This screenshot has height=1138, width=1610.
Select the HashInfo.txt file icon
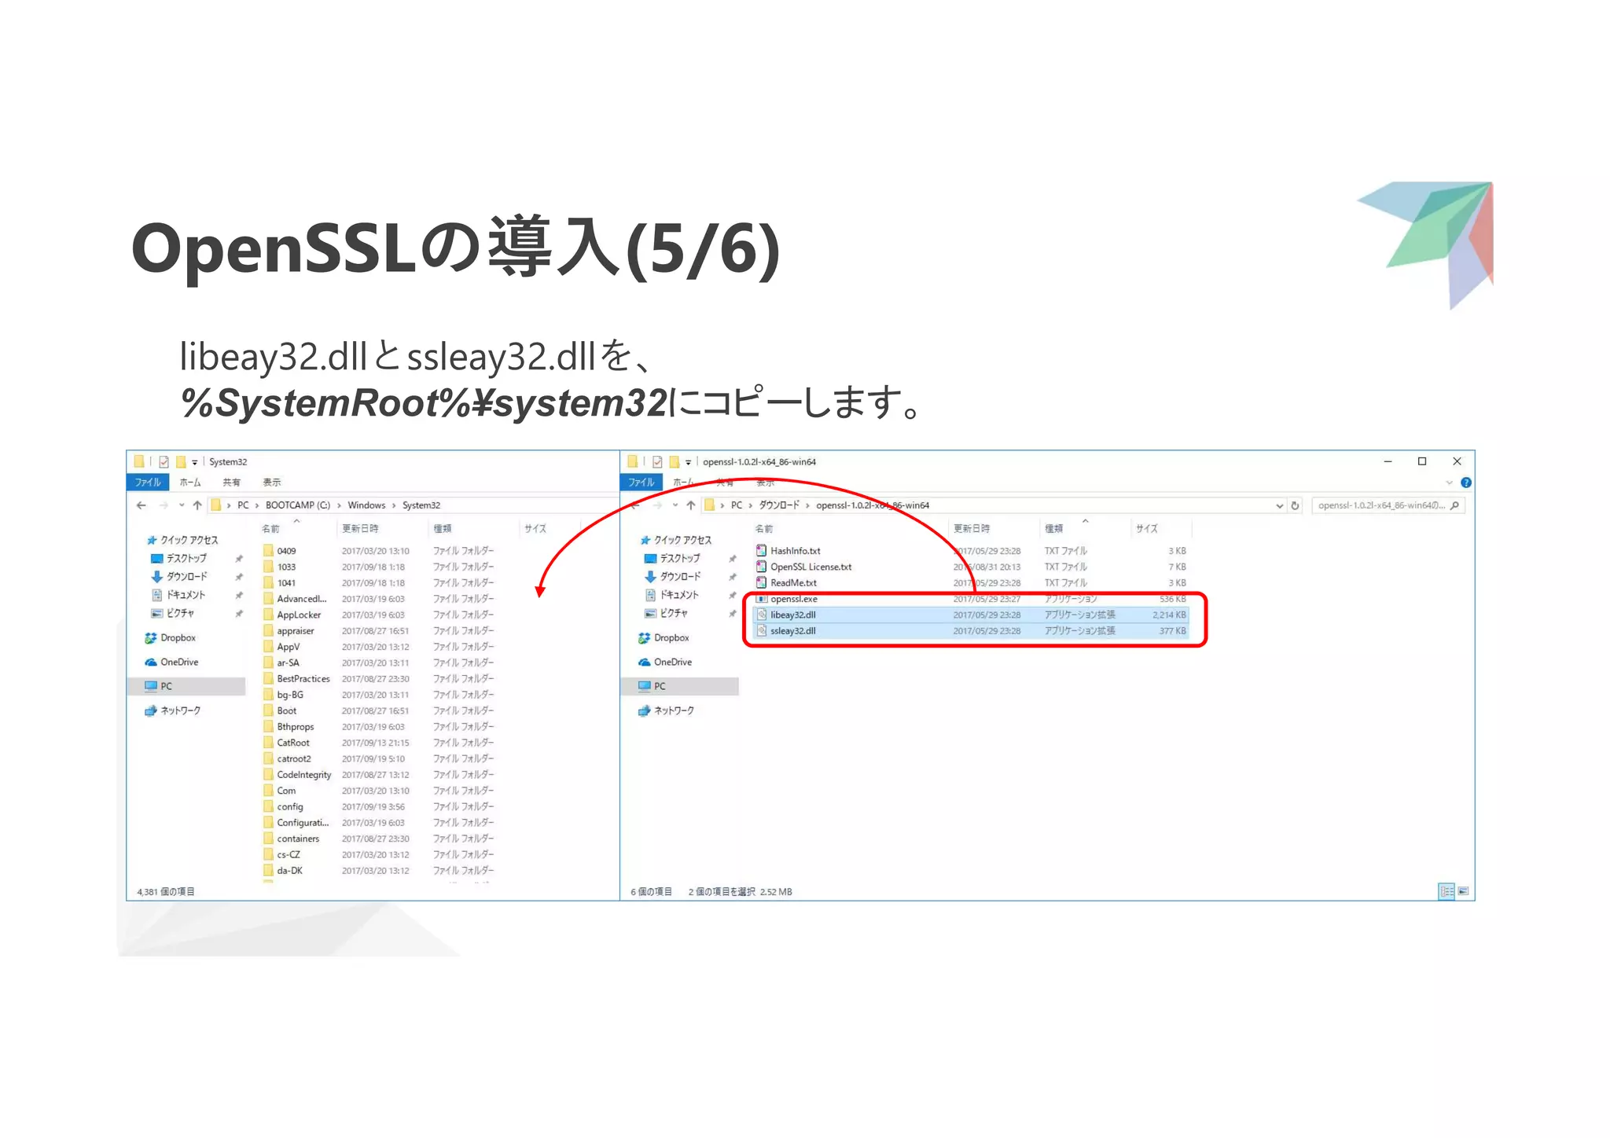coord(761,551)
